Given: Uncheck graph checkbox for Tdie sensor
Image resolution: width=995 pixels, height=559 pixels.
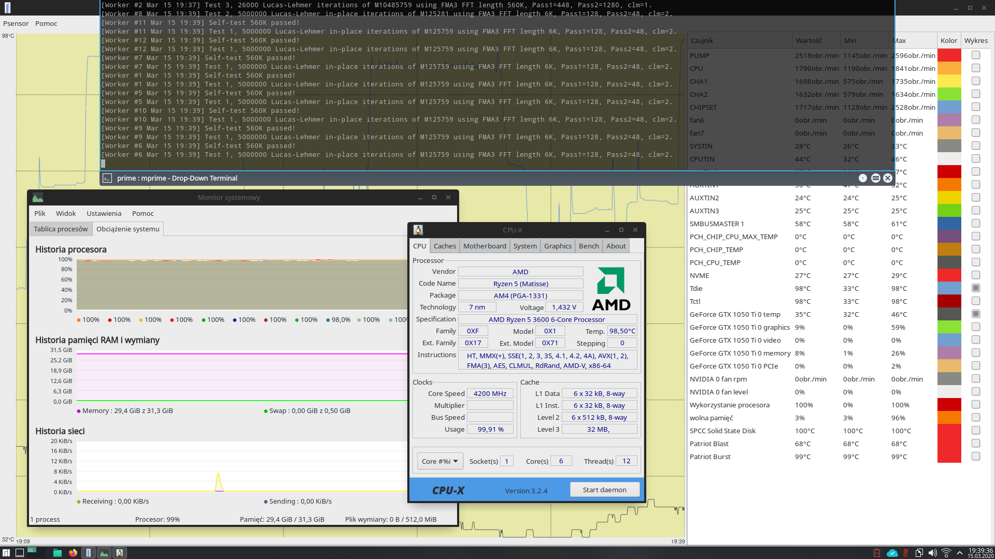Looking at the screenshot, I should pos(976,288).
